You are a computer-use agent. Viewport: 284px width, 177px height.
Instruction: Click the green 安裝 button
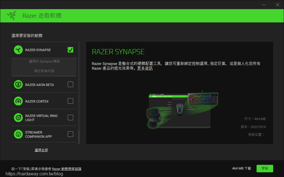pyautogui.click(x=265, y=168)
